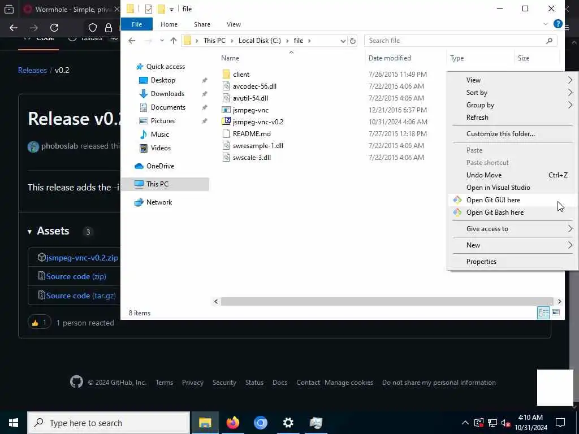Viewport: 579px width, 434px height.
Task: Switch to the Share ribbon tab
Action: [x=202, y=24]
